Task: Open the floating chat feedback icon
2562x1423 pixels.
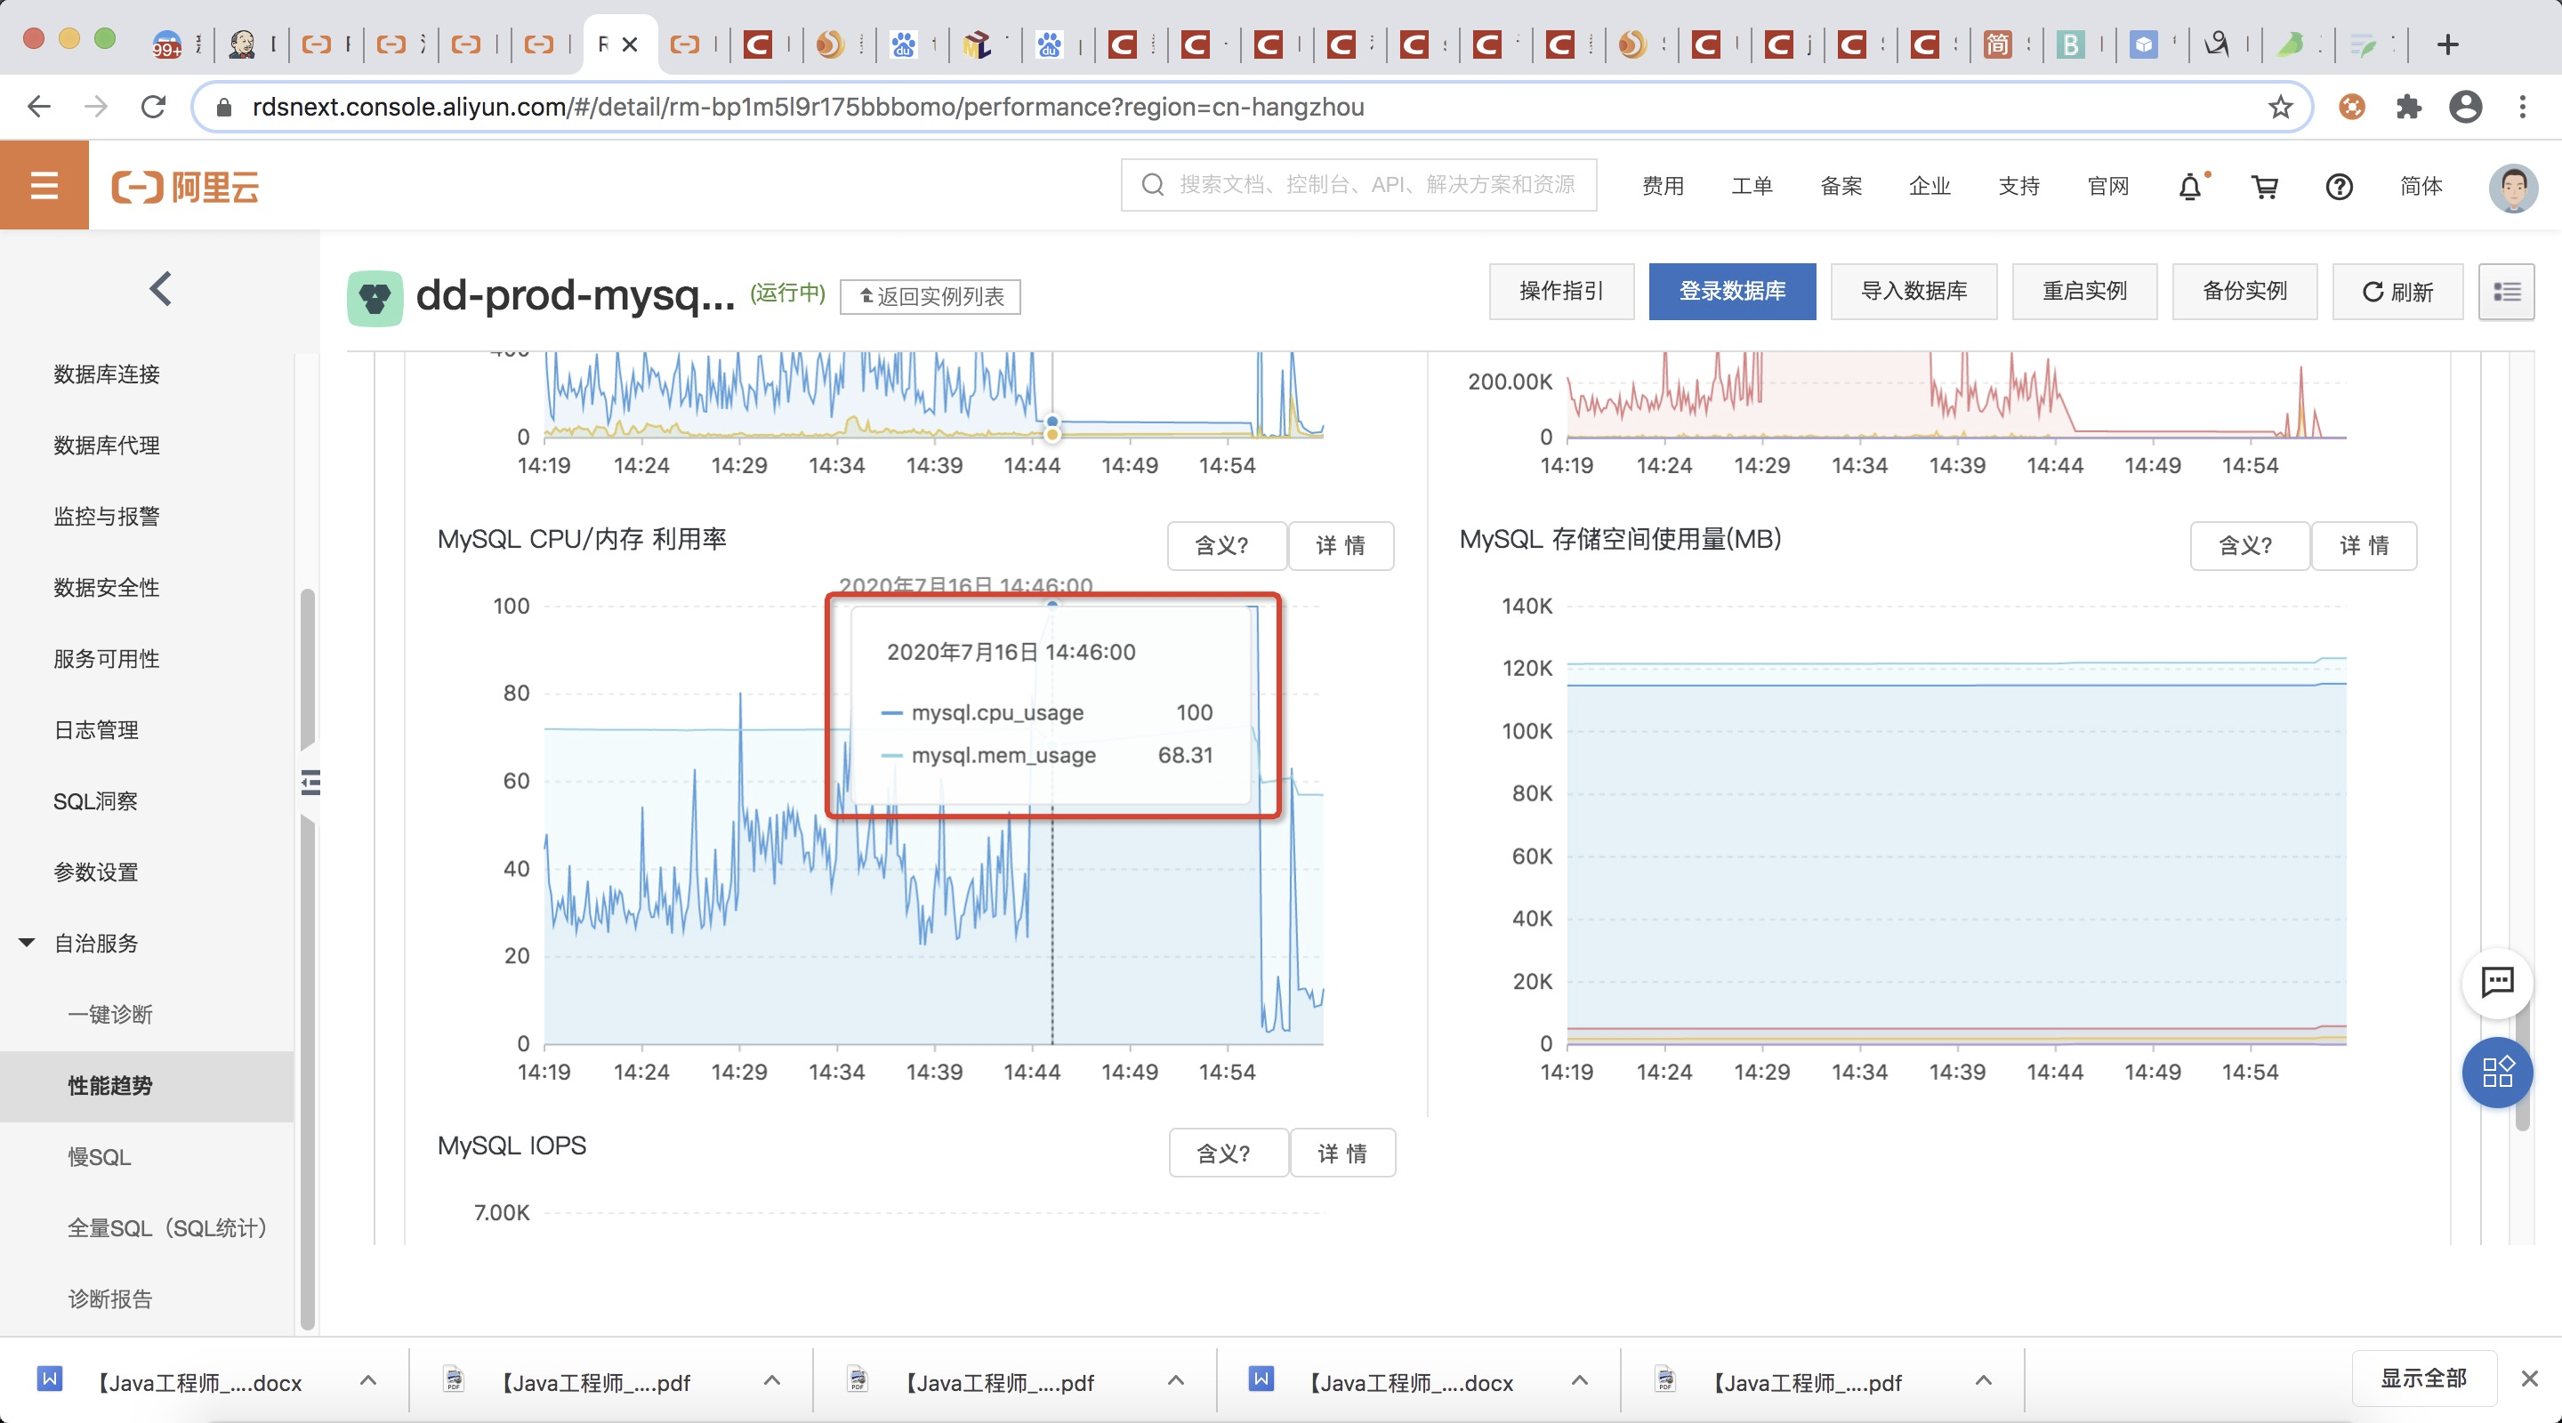Action: click(2497, 984)
